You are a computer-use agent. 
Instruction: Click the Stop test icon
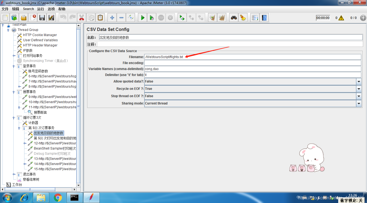[161, 18]
